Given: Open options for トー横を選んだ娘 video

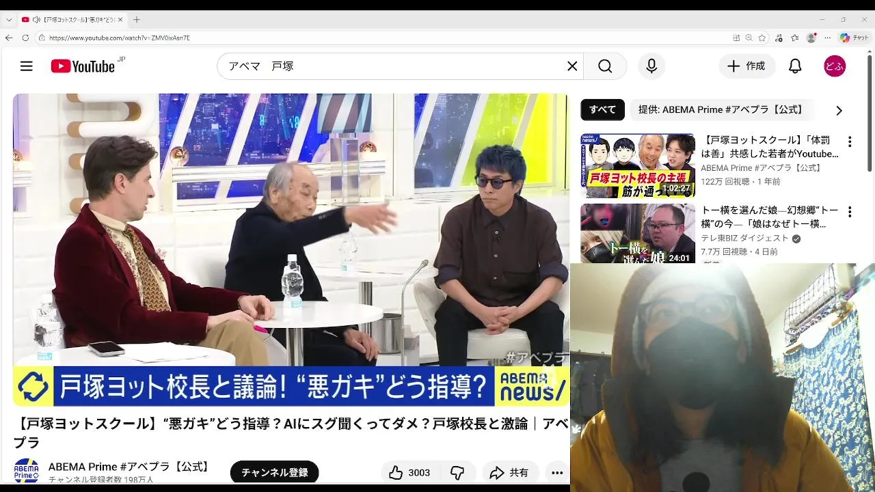Looking at the screenshot, I should [x=850, y=212].
